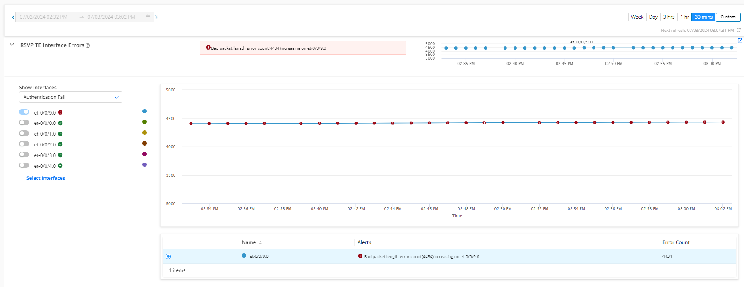
Task: Select the et-0/0/9.0 table row radio button
Action: click(x=168, y=256)
